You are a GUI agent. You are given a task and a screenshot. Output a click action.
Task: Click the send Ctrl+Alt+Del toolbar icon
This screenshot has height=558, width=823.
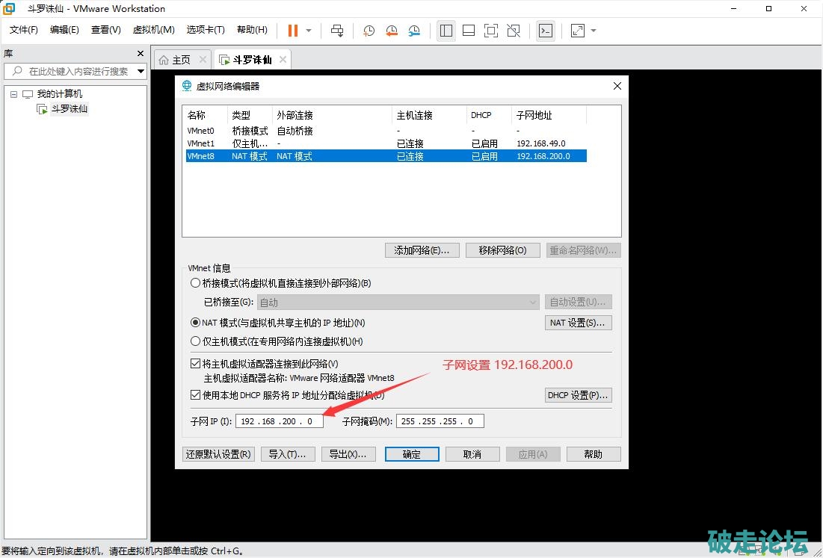[x=337, y=31]
